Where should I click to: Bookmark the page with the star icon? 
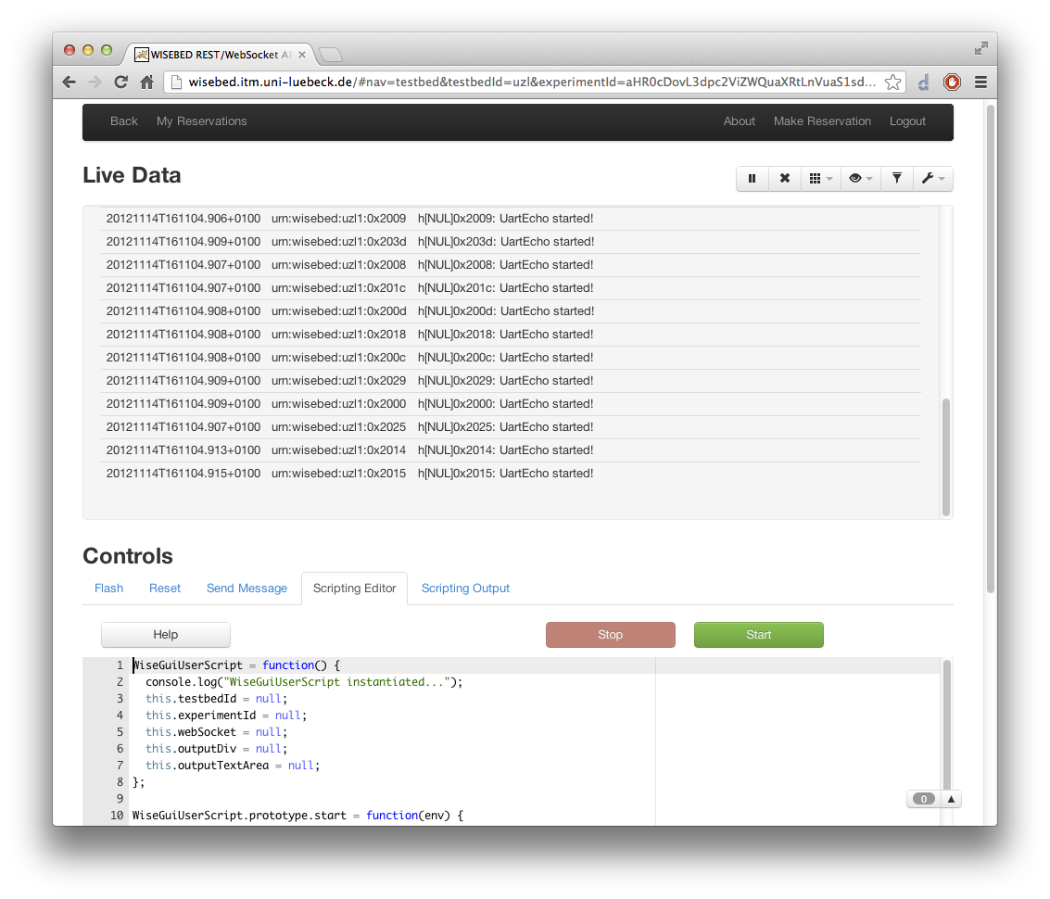892,82
